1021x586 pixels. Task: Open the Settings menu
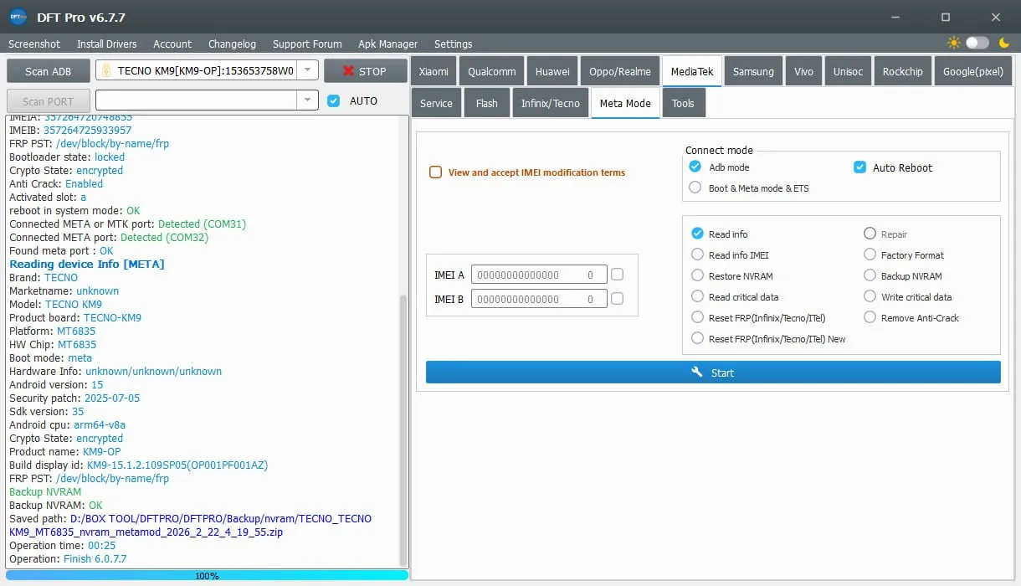click(x=453, y=44)
